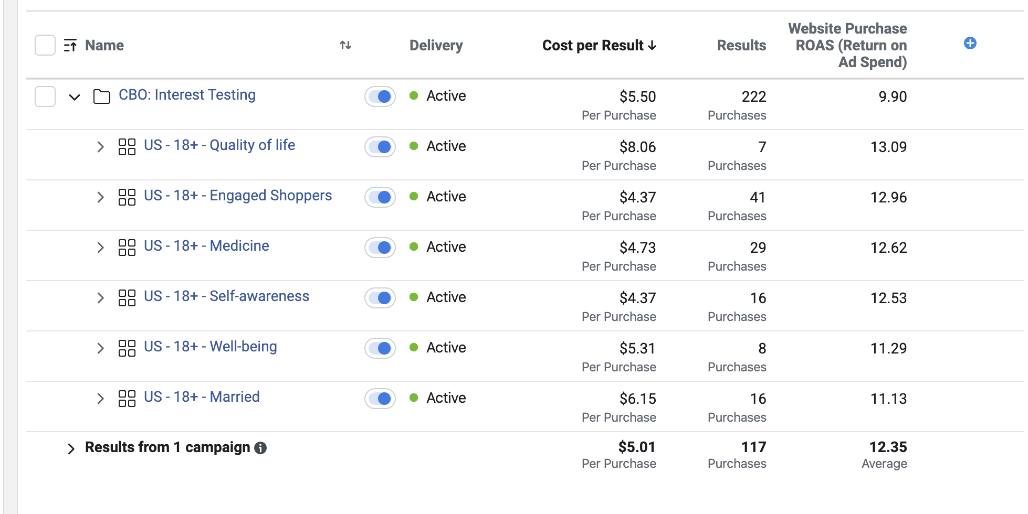Click the green Active status dot for the campaign
1028x514 pixels.
pos(414,96)
